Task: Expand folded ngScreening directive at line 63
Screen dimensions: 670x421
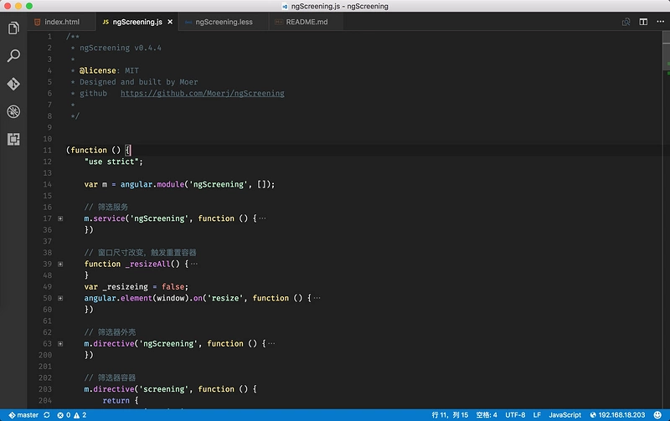Action: click(60, 343)
